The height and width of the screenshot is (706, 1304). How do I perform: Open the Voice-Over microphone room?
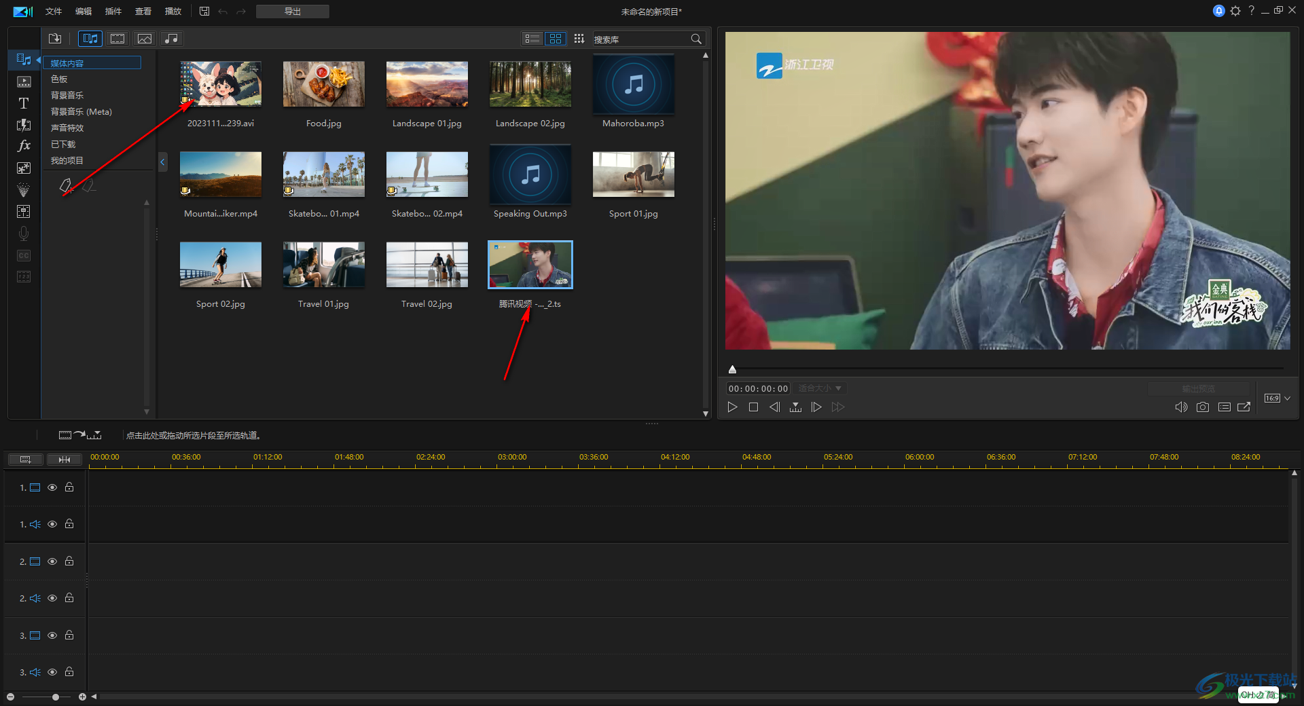coord(24,234)
